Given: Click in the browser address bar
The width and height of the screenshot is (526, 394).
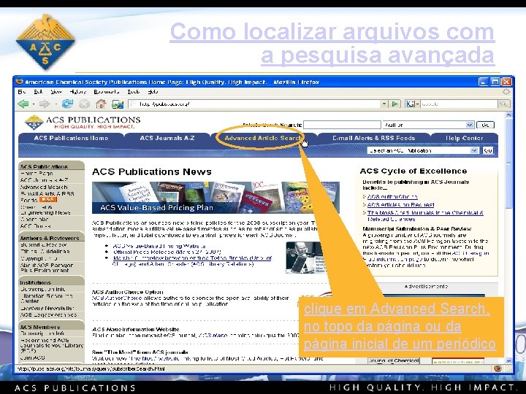Looking at the screenshot, I should click(x=255, y=104).
